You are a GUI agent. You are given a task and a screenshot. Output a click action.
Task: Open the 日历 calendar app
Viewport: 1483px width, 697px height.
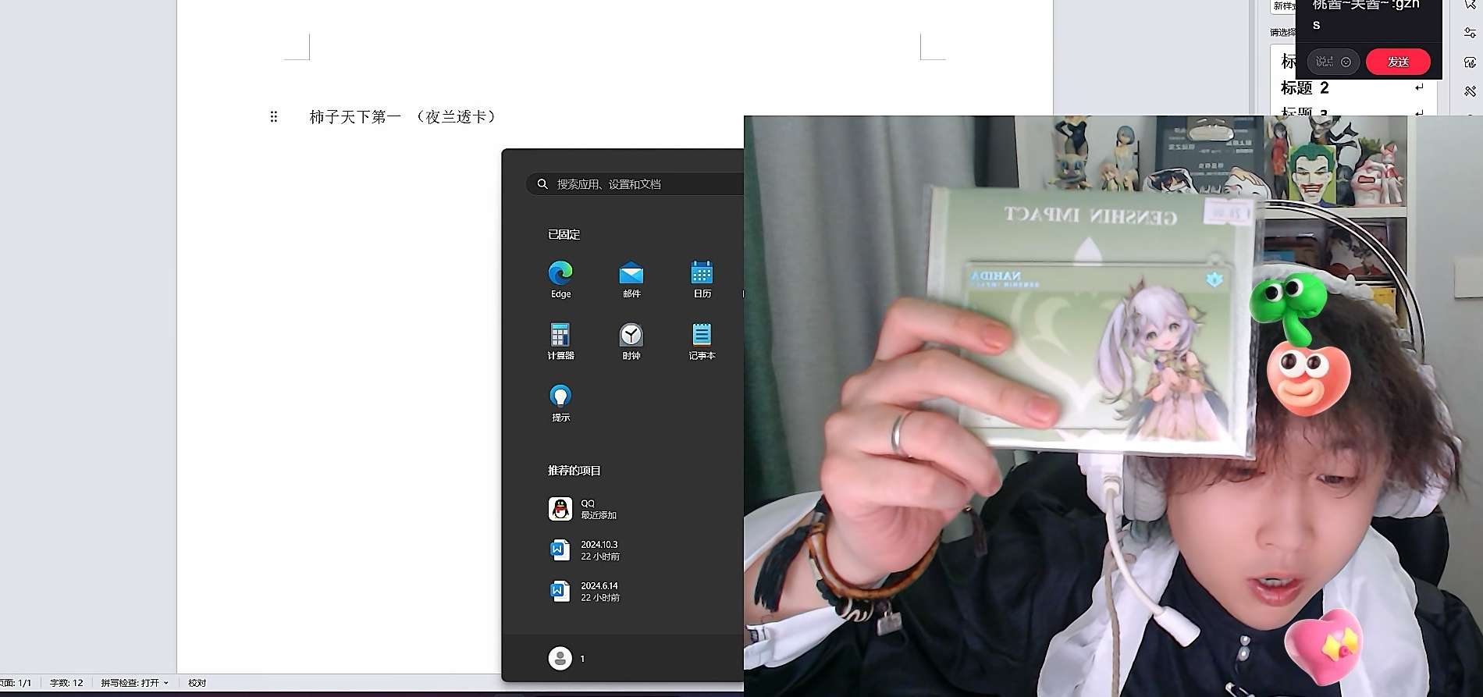[x=702, y=279]
